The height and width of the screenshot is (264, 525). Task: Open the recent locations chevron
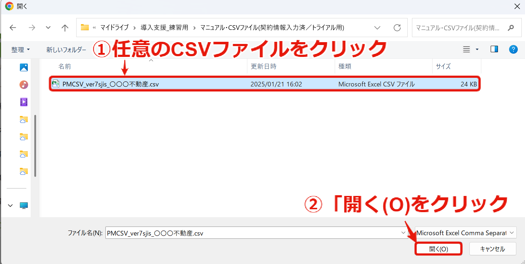(x=48, y=28)
